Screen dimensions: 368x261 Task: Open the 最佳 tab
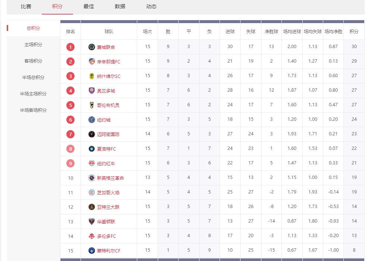(89, 6)
